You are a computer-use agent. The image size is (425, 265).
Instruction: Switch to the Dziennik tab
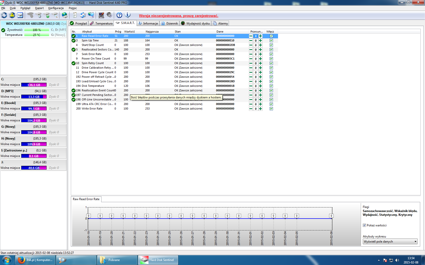169,23
